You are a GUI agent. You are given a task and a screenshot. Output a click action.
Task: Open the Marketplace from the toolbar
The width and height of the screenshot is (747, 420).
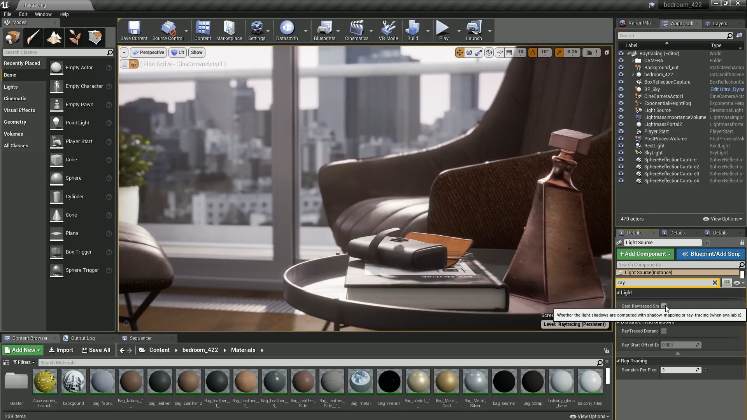(229, 31)
